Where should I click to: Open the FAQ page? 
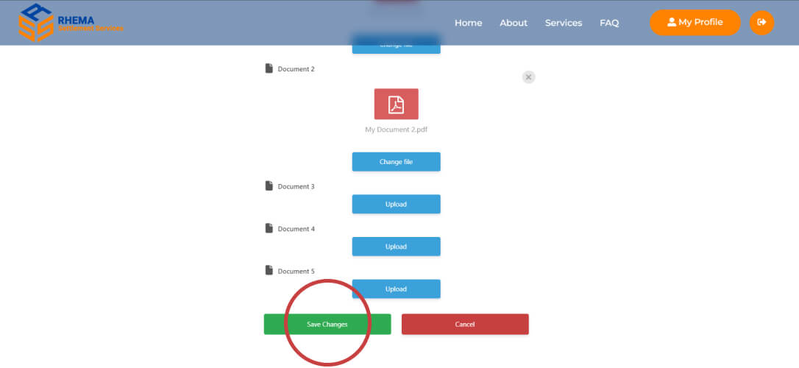click(x=609, y=23)
